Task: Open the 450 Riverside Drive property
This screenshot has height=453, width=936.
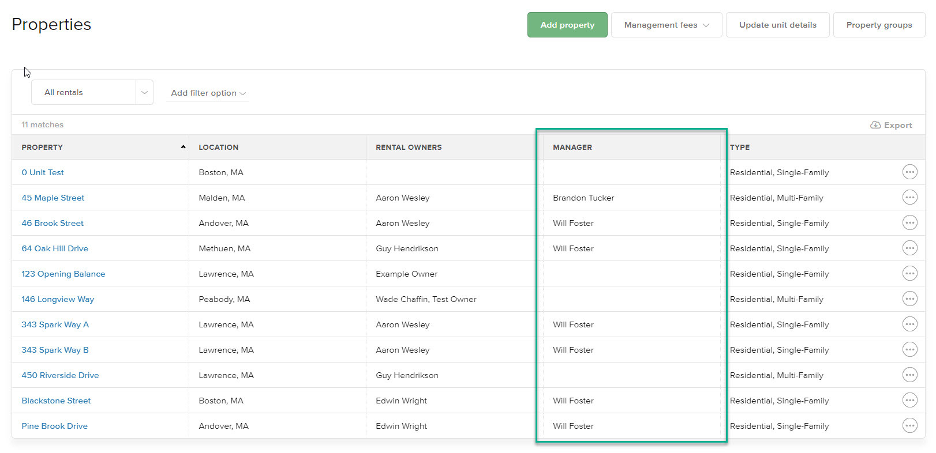Action: point(60,375)
